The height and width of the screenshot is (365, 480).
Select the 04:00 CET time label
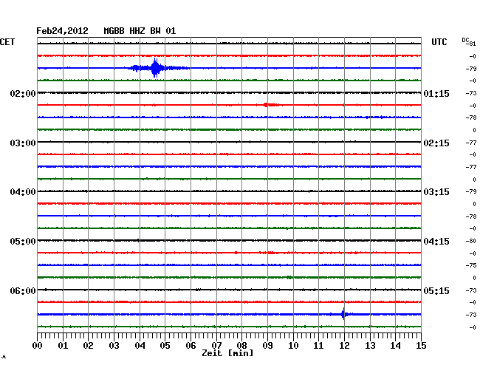23,192
